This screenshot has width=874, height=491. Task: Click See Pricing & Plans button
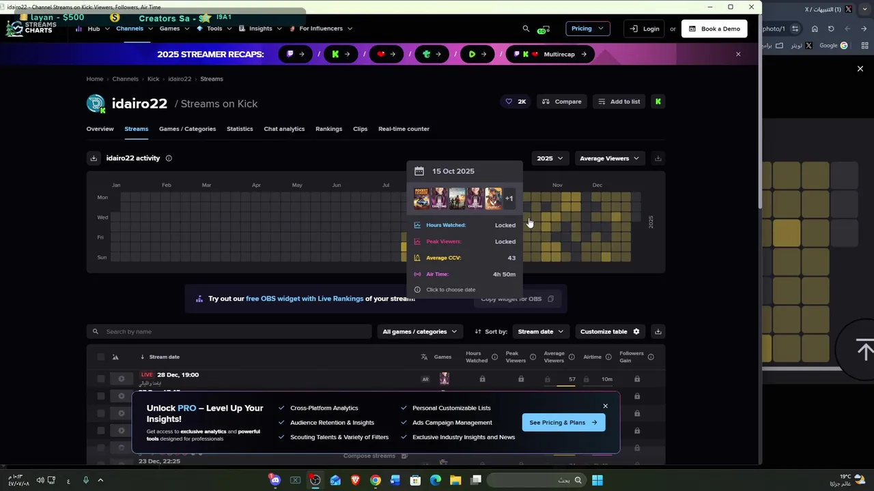click(x=563, y=422)
